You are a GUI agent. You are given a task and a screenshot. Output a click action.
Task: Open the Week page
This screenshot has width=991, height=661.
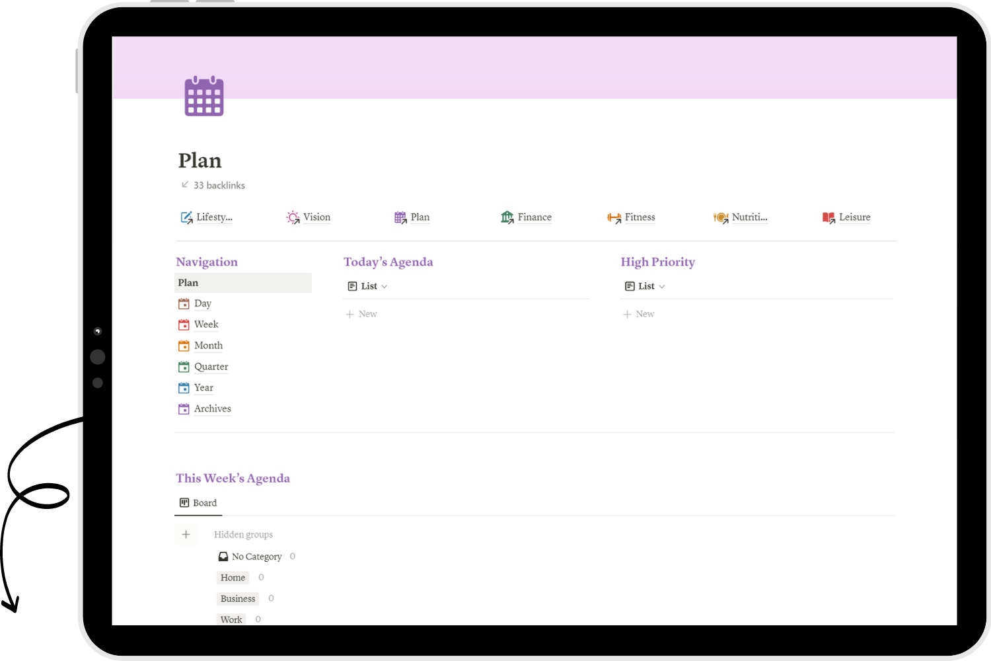pyautogui.click(x=206, y=325)
